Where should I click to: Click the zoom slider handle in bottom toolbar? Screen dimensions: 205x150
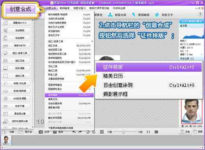pyautogui.click(x=123, y=132)
